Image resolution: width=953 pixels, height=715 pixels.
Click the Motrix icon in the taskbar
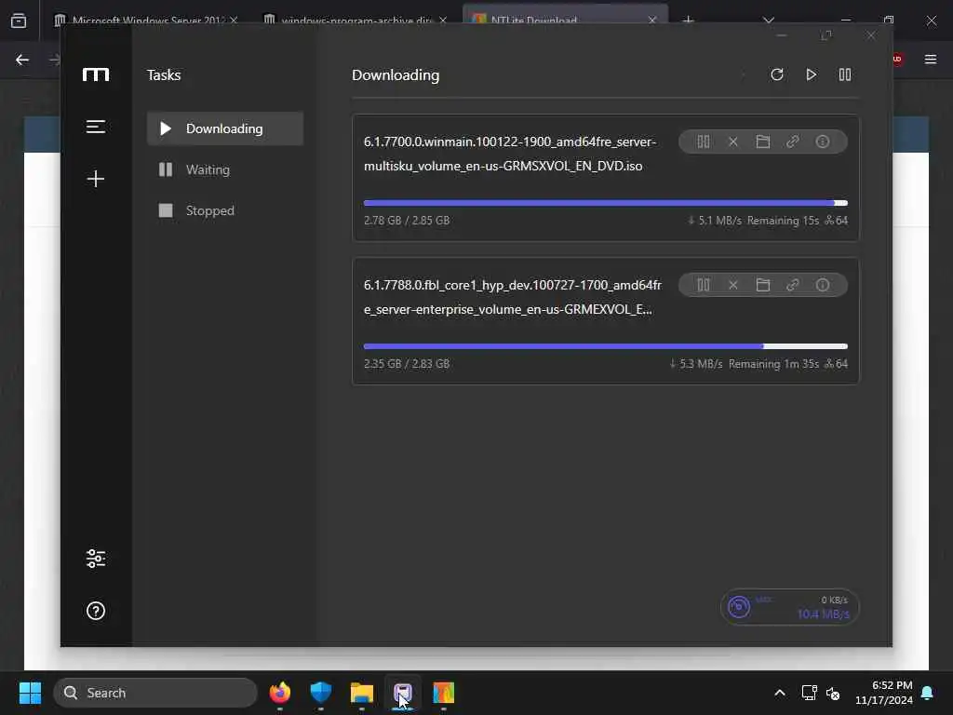(x=402, y=693)
